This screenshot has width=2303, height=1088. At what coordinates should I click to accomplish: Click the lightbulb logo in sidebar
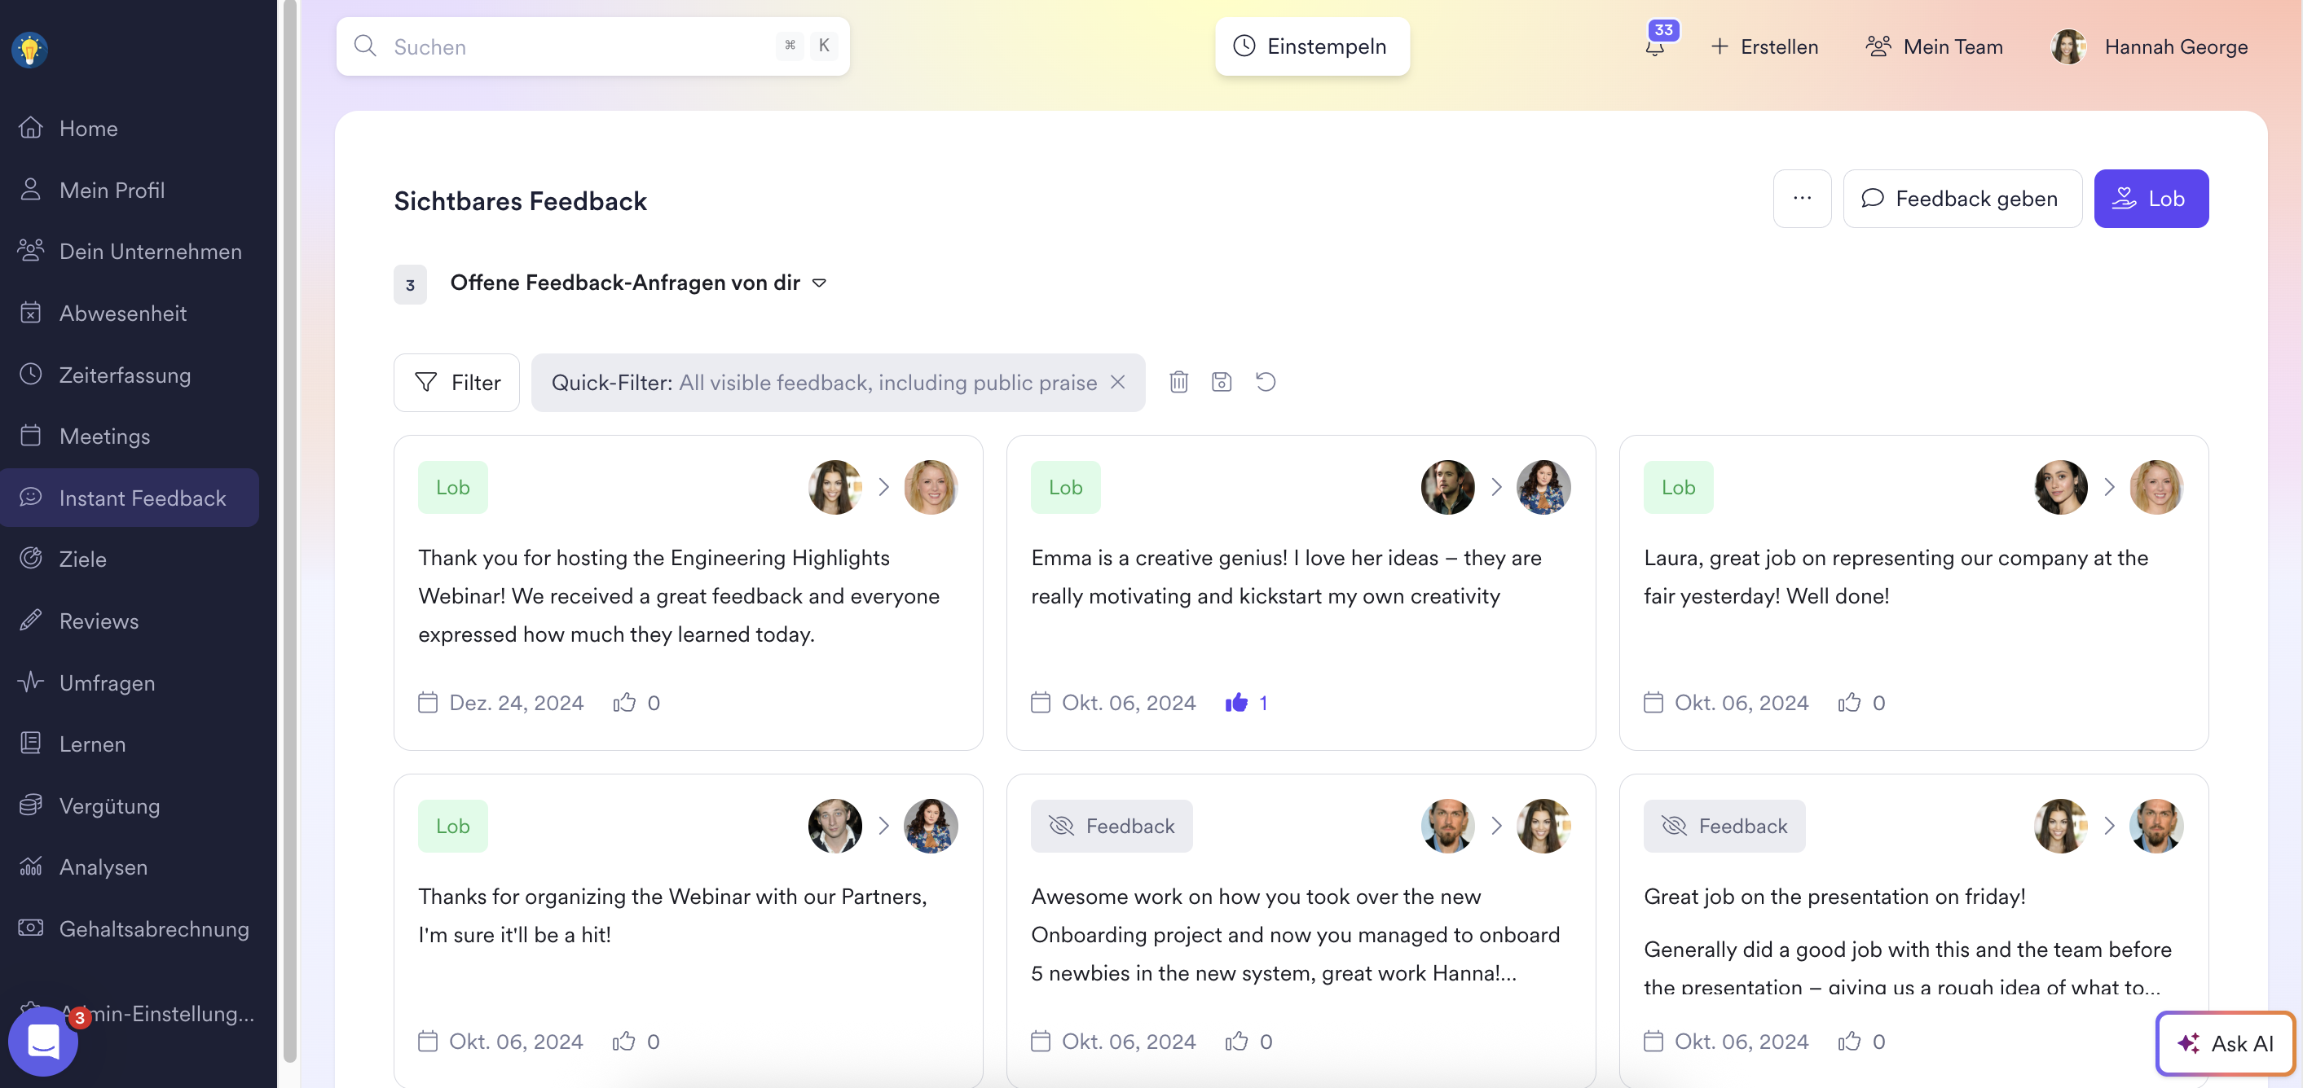29,49
